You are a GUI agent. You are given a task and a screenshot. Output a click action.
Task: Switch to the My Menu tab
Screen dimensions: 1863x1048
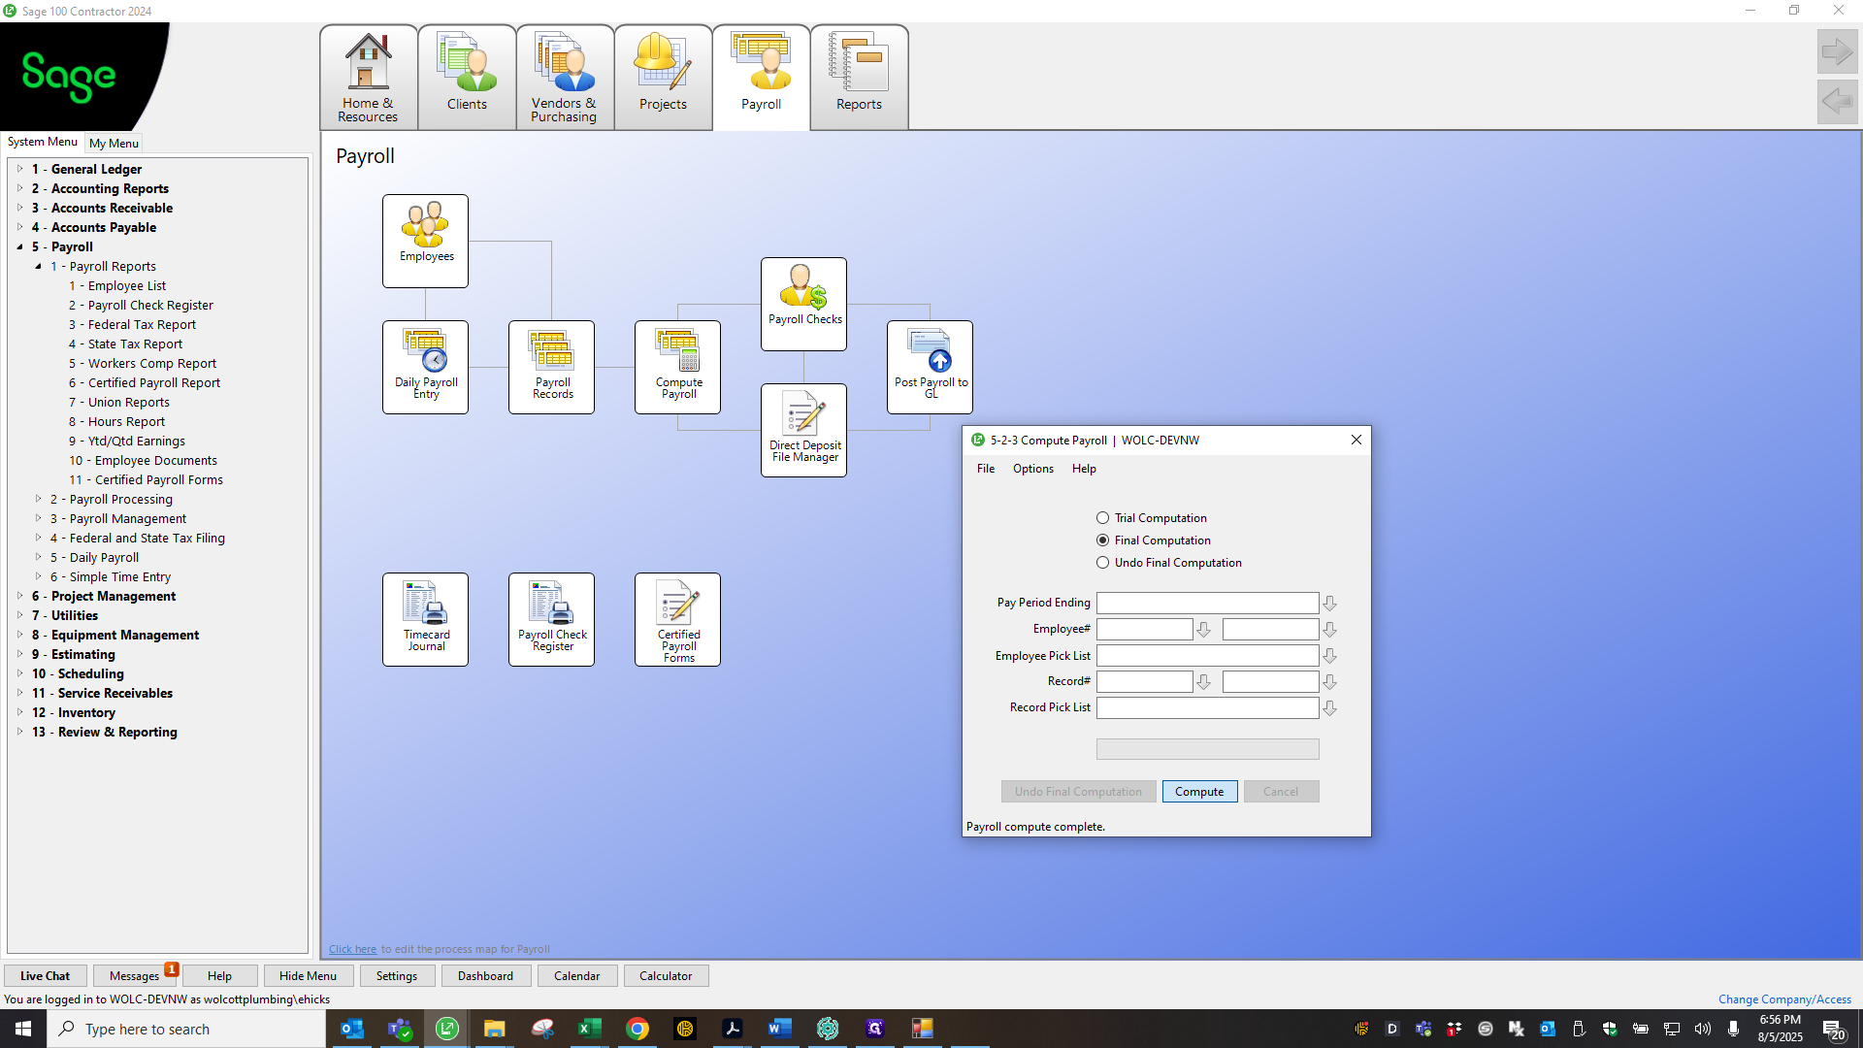[114, 143]
